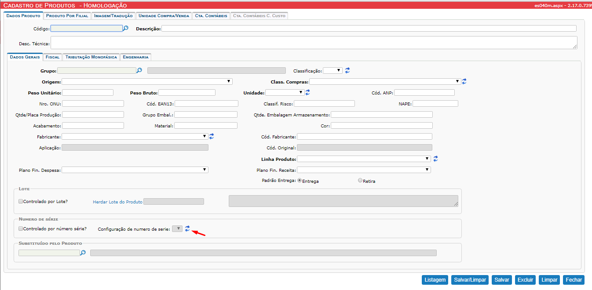592x290 pixels.
Task: Click into the Código field
Action: (86, 28)
